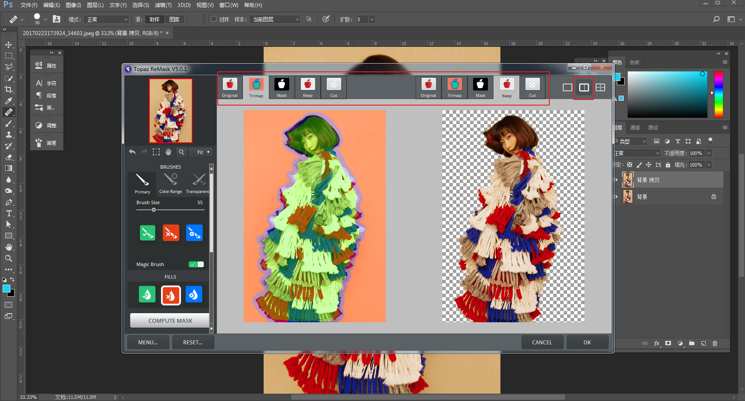Select the Type tool
The width and height of the screenshot is (745, 401).
pos(9,213)
